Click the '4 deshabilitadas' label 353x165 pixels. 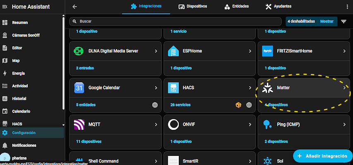point(301,22)
